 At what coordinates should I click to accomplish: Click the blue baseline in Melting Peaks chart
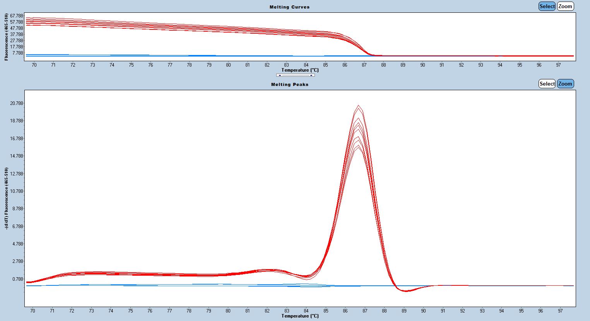484,286
